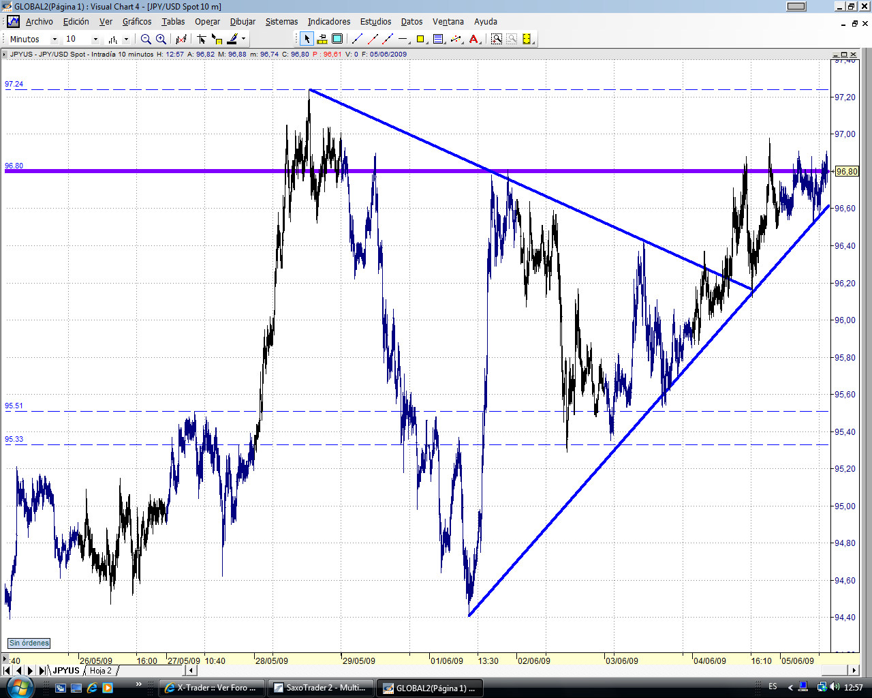
Task: Click the 97.24 resistance level label
Action: 14,85
